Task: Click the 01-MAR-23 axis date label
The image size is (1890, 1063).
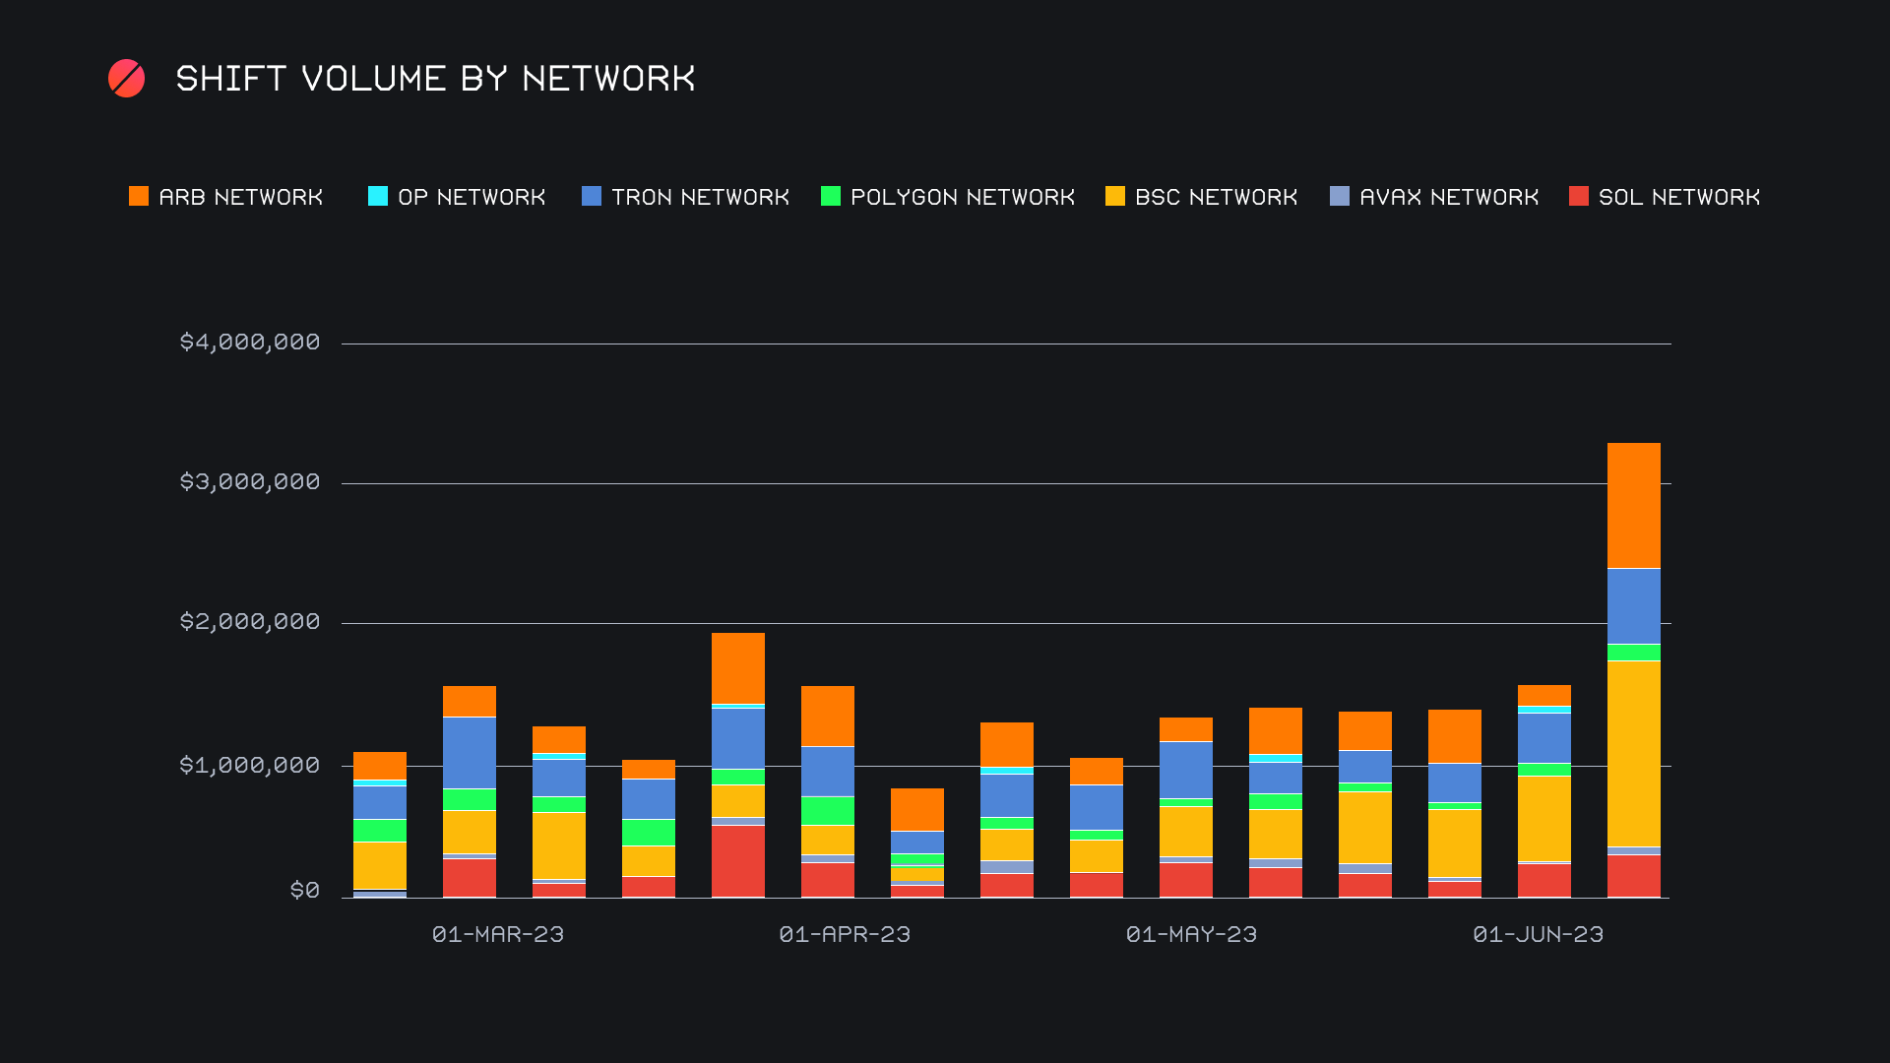Action: 498,935
